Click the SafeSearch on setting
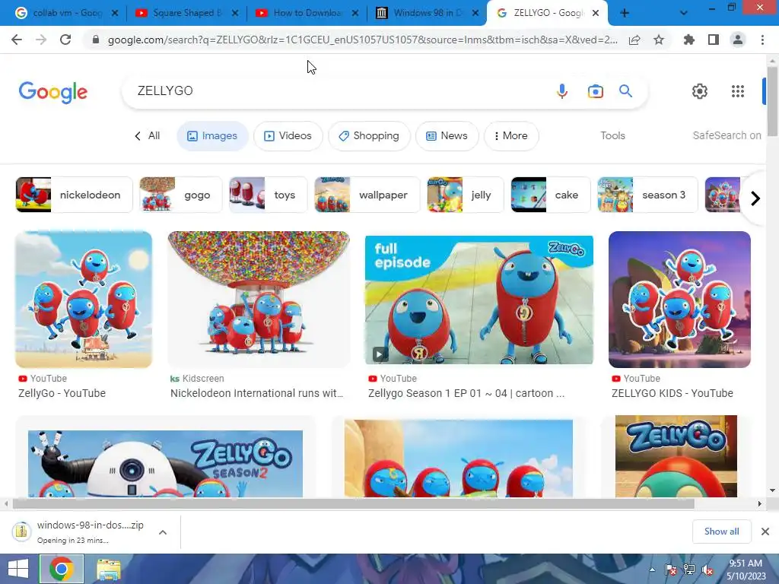 (x=727, y=135)
